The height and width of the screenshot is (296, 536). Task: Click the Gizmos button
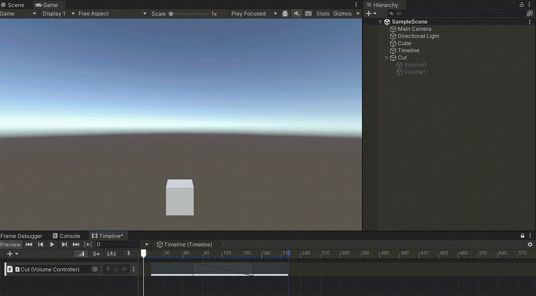tap(342, 14)
